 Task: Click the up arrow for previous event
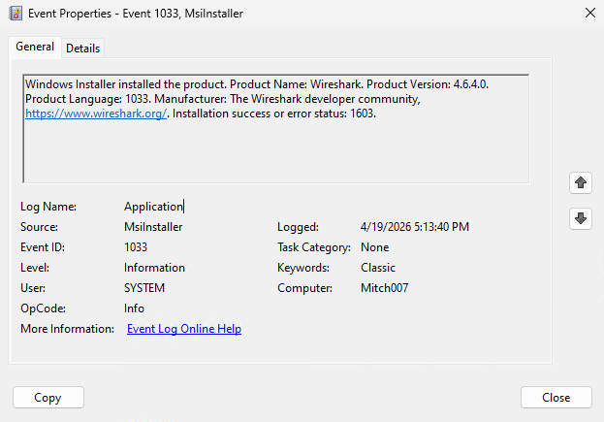click(x=581, y=182)
